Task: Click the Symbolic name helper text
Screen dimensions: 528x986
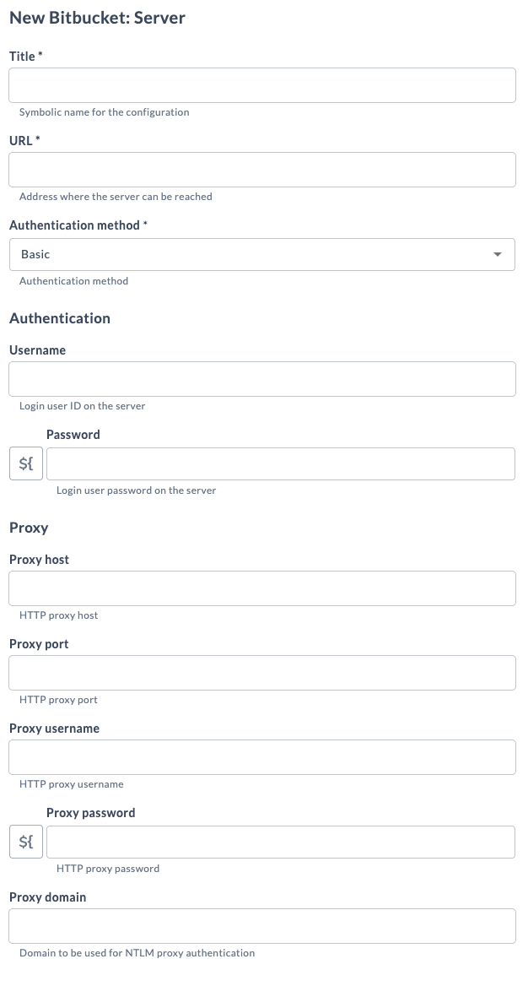Action: tap(104, 111)
